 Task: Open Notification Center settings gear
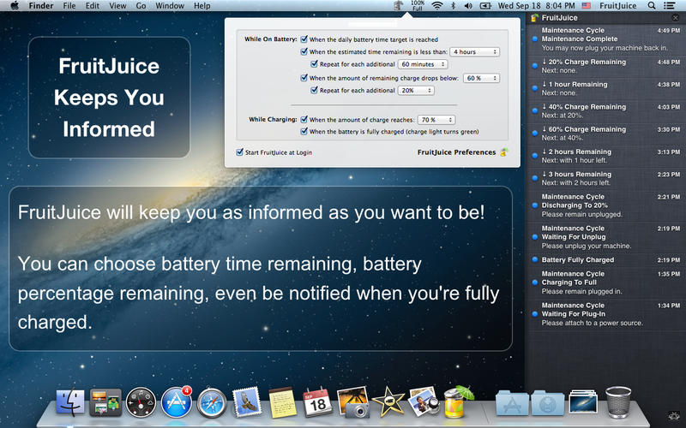click(x=674, y=416)
